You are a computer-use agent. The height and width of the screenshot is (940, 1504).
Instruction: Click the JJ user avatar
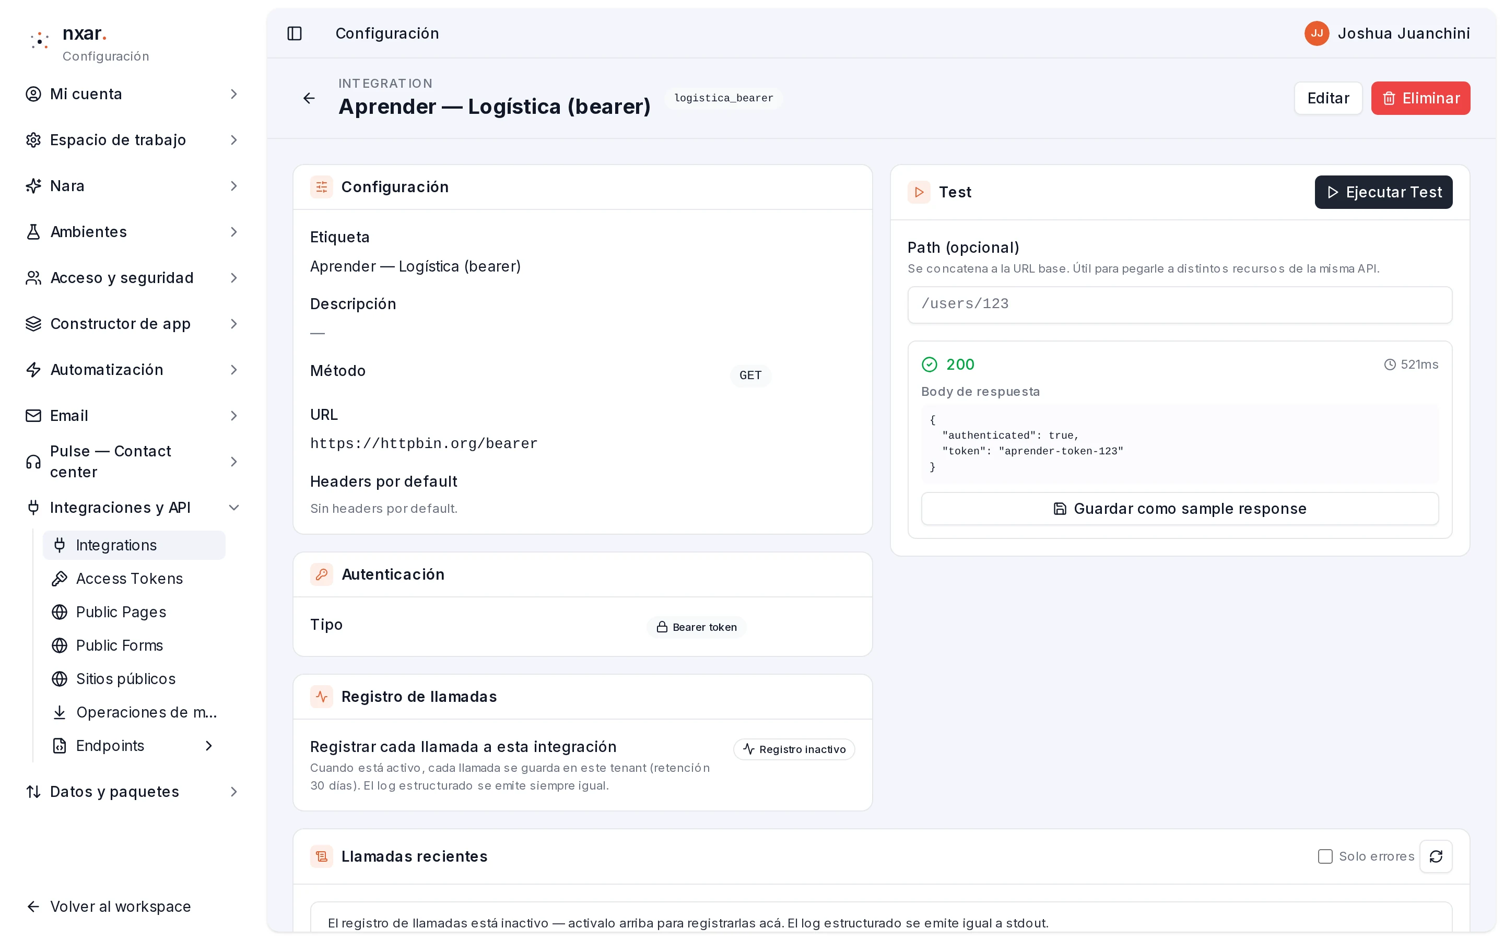[1317, 33]
